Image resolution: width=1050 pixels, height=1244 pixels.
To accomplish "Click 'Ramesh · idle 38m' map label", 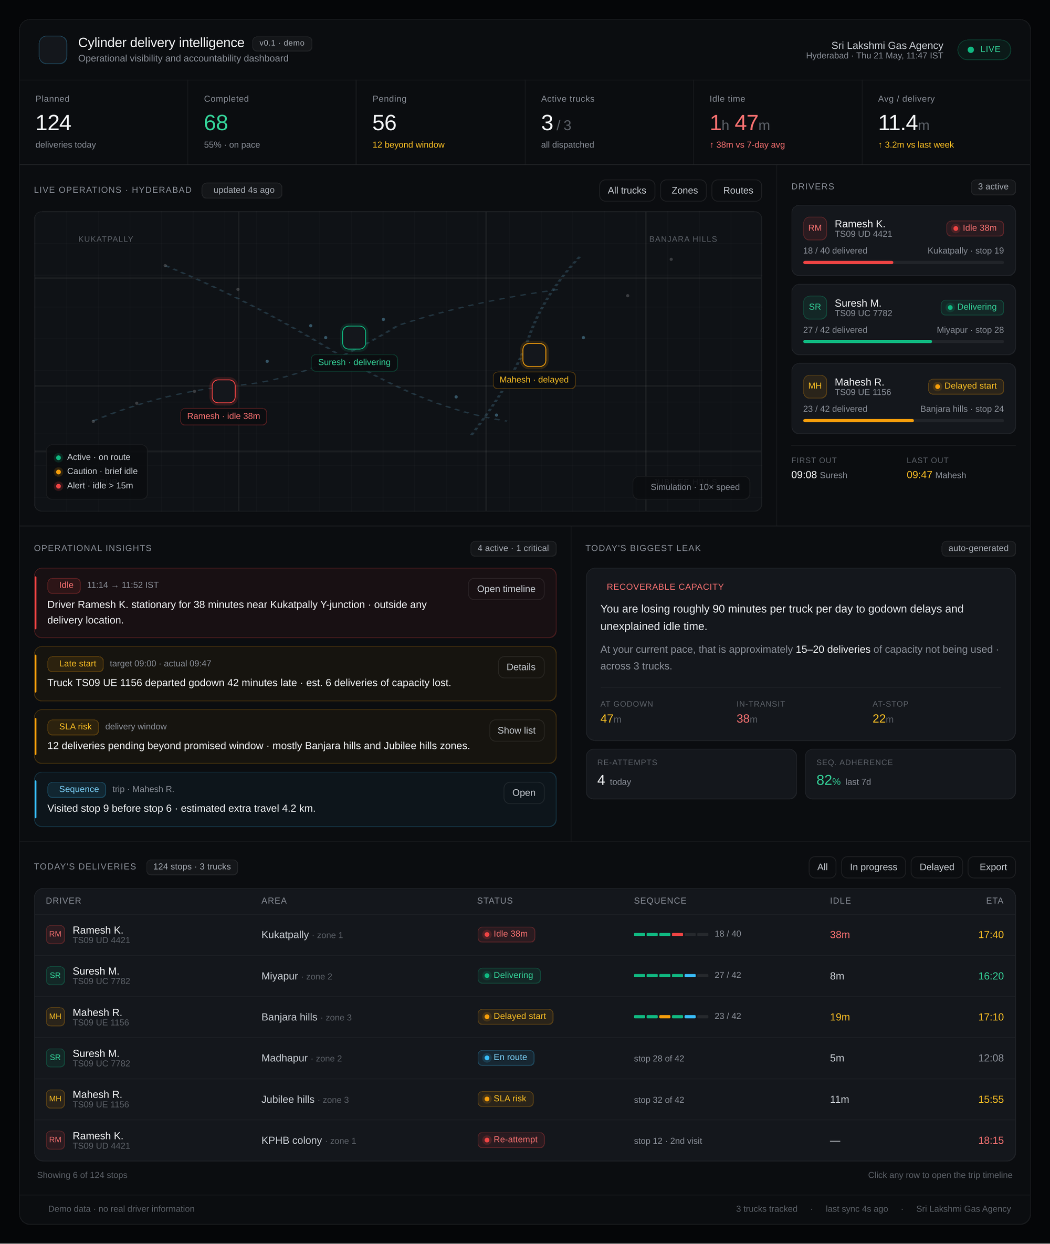I will (x=224, y=416).
